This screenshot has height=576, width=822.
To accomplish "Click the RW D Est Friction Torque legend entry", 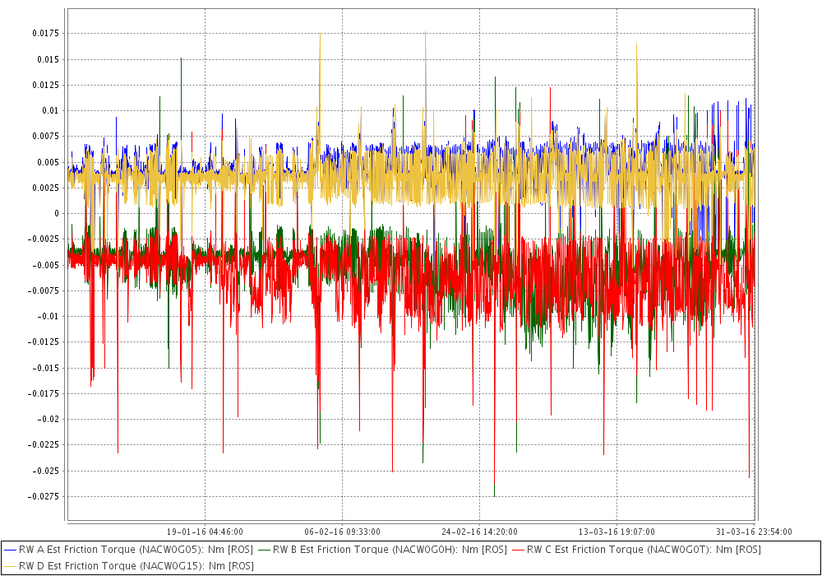I will [129, 565].
